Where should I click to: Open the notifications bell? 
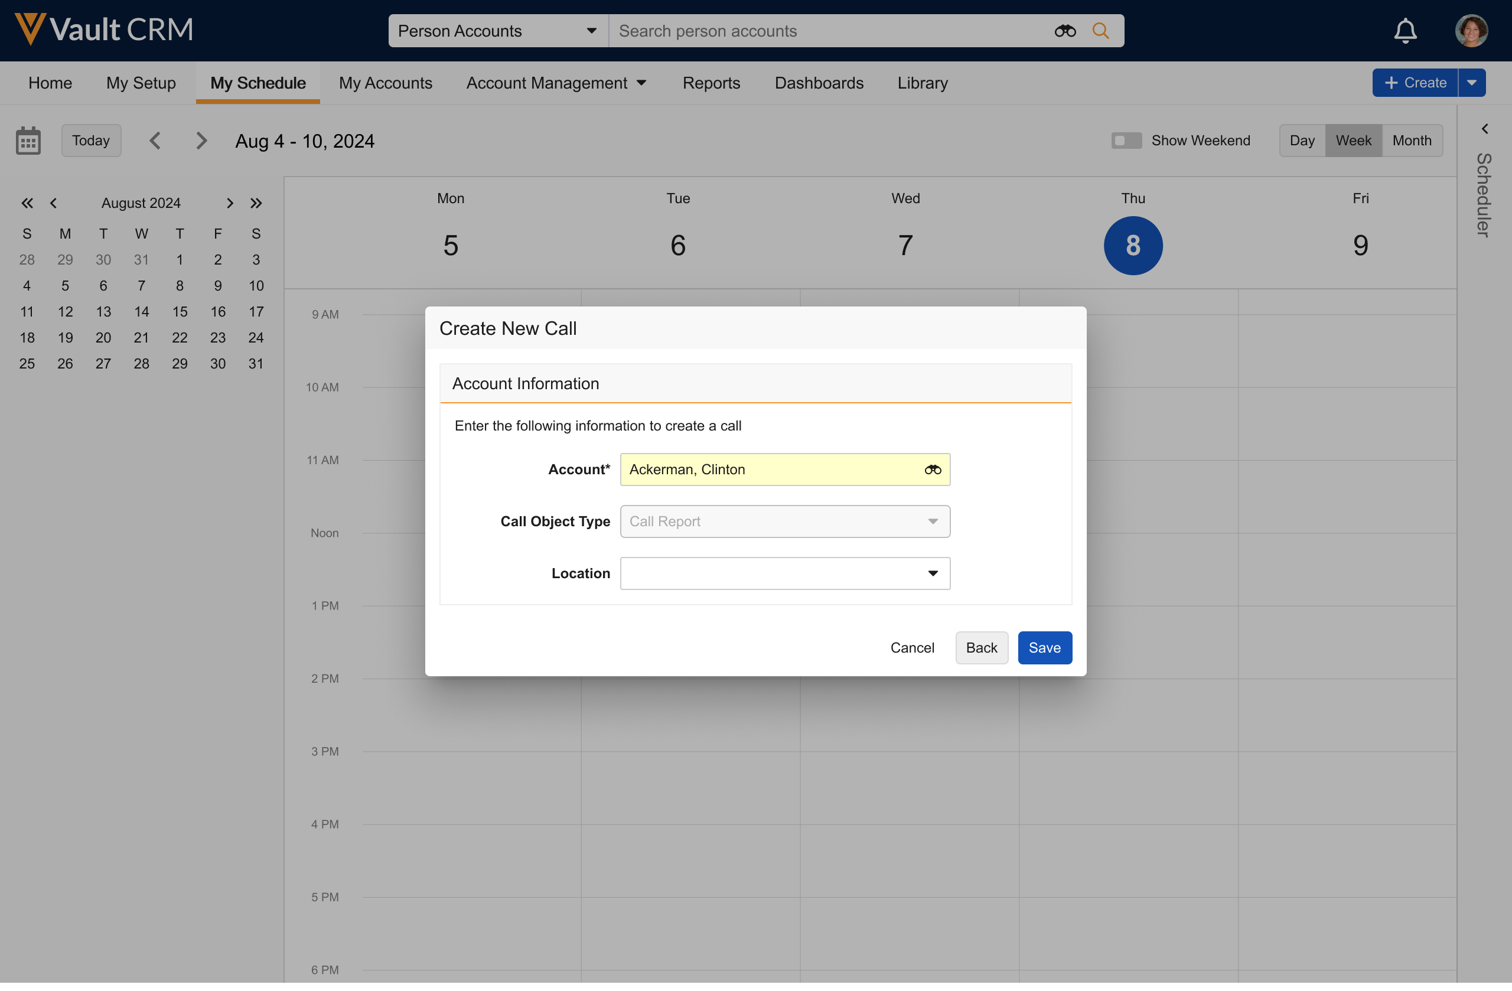click(x=1405, y=31)
